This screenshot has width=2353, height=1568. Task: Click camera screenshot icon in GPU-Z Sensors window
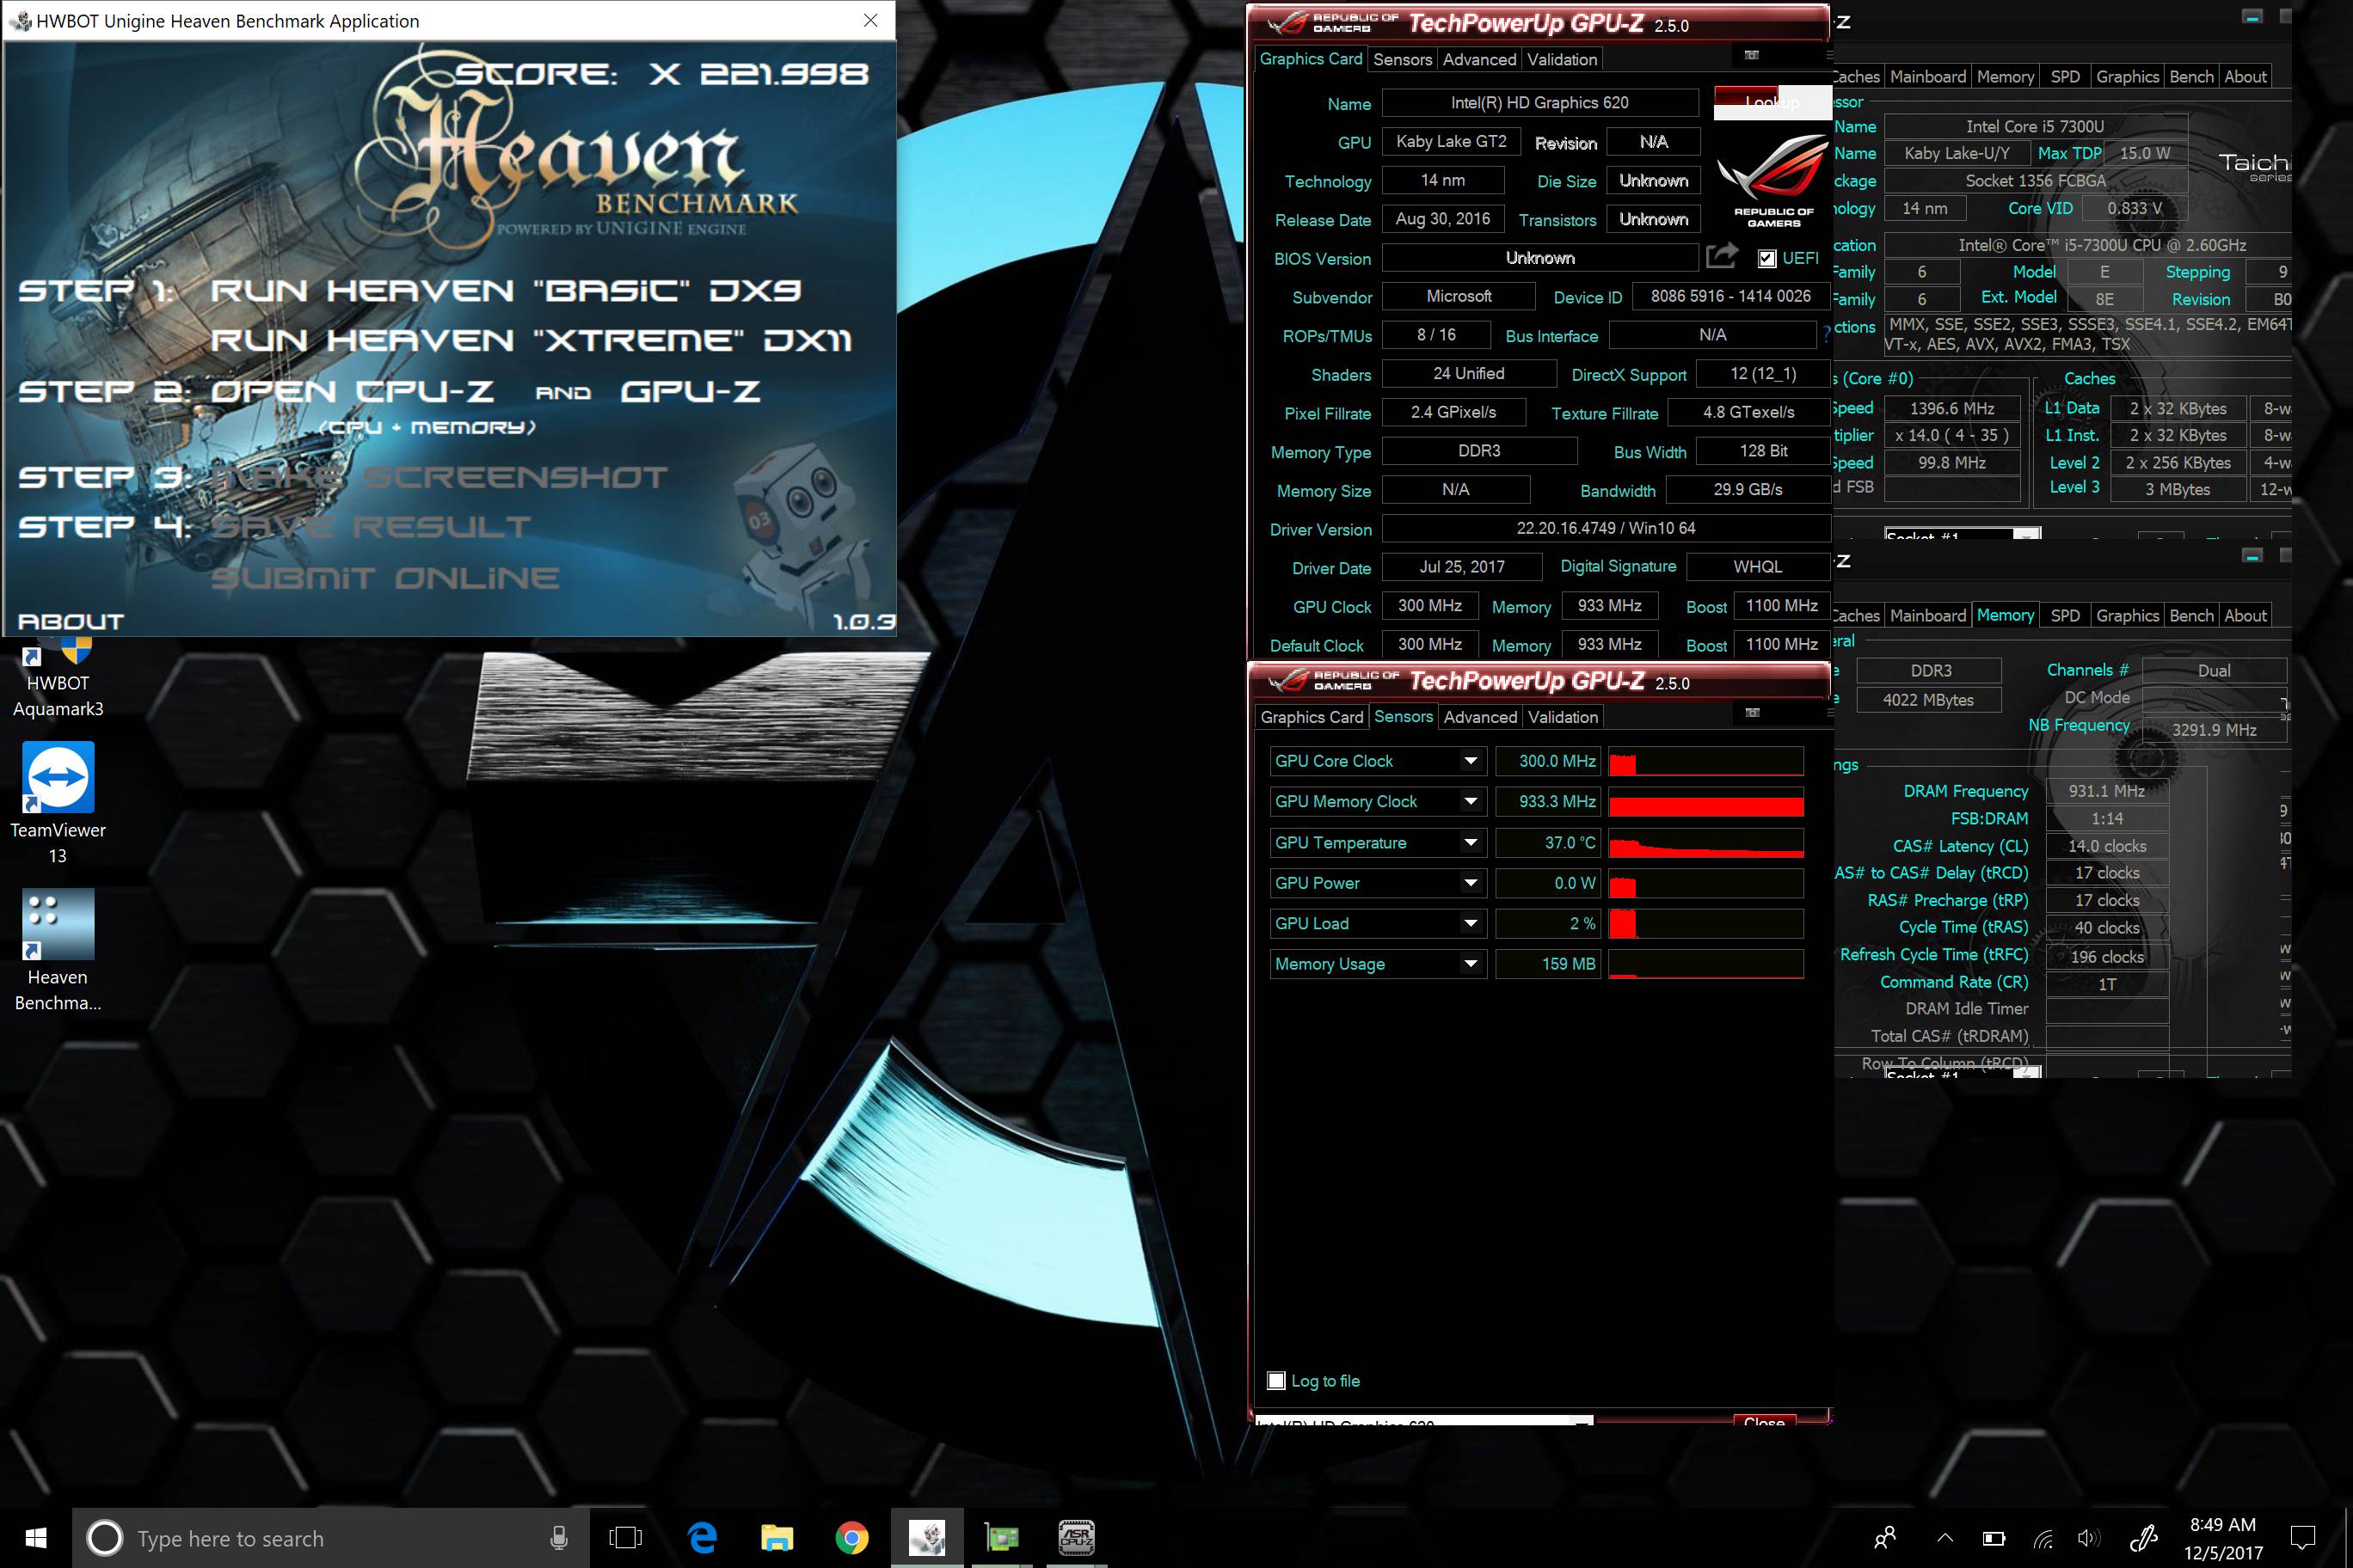pyautogui.click(x=1753, y=713)
